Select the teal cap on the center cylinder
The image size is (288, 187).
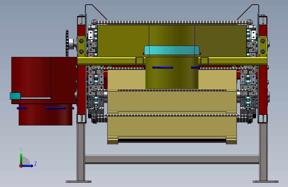click(172, 50)
